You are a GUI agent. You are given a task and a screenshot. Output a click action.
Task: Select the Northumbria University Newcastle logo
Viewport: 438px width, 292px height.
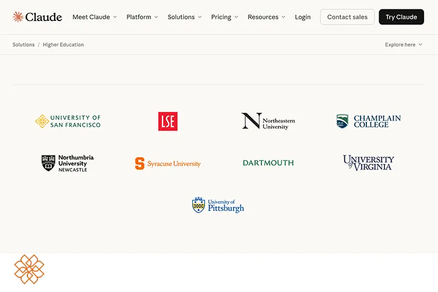tap(68, 163)
